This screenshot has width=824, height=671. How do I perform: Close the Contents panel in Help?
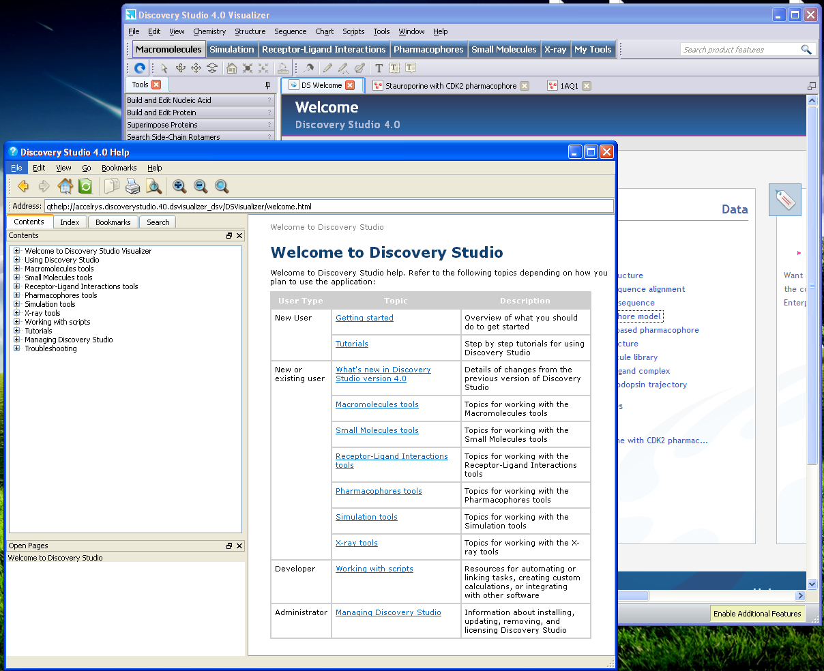click(239, 235)
